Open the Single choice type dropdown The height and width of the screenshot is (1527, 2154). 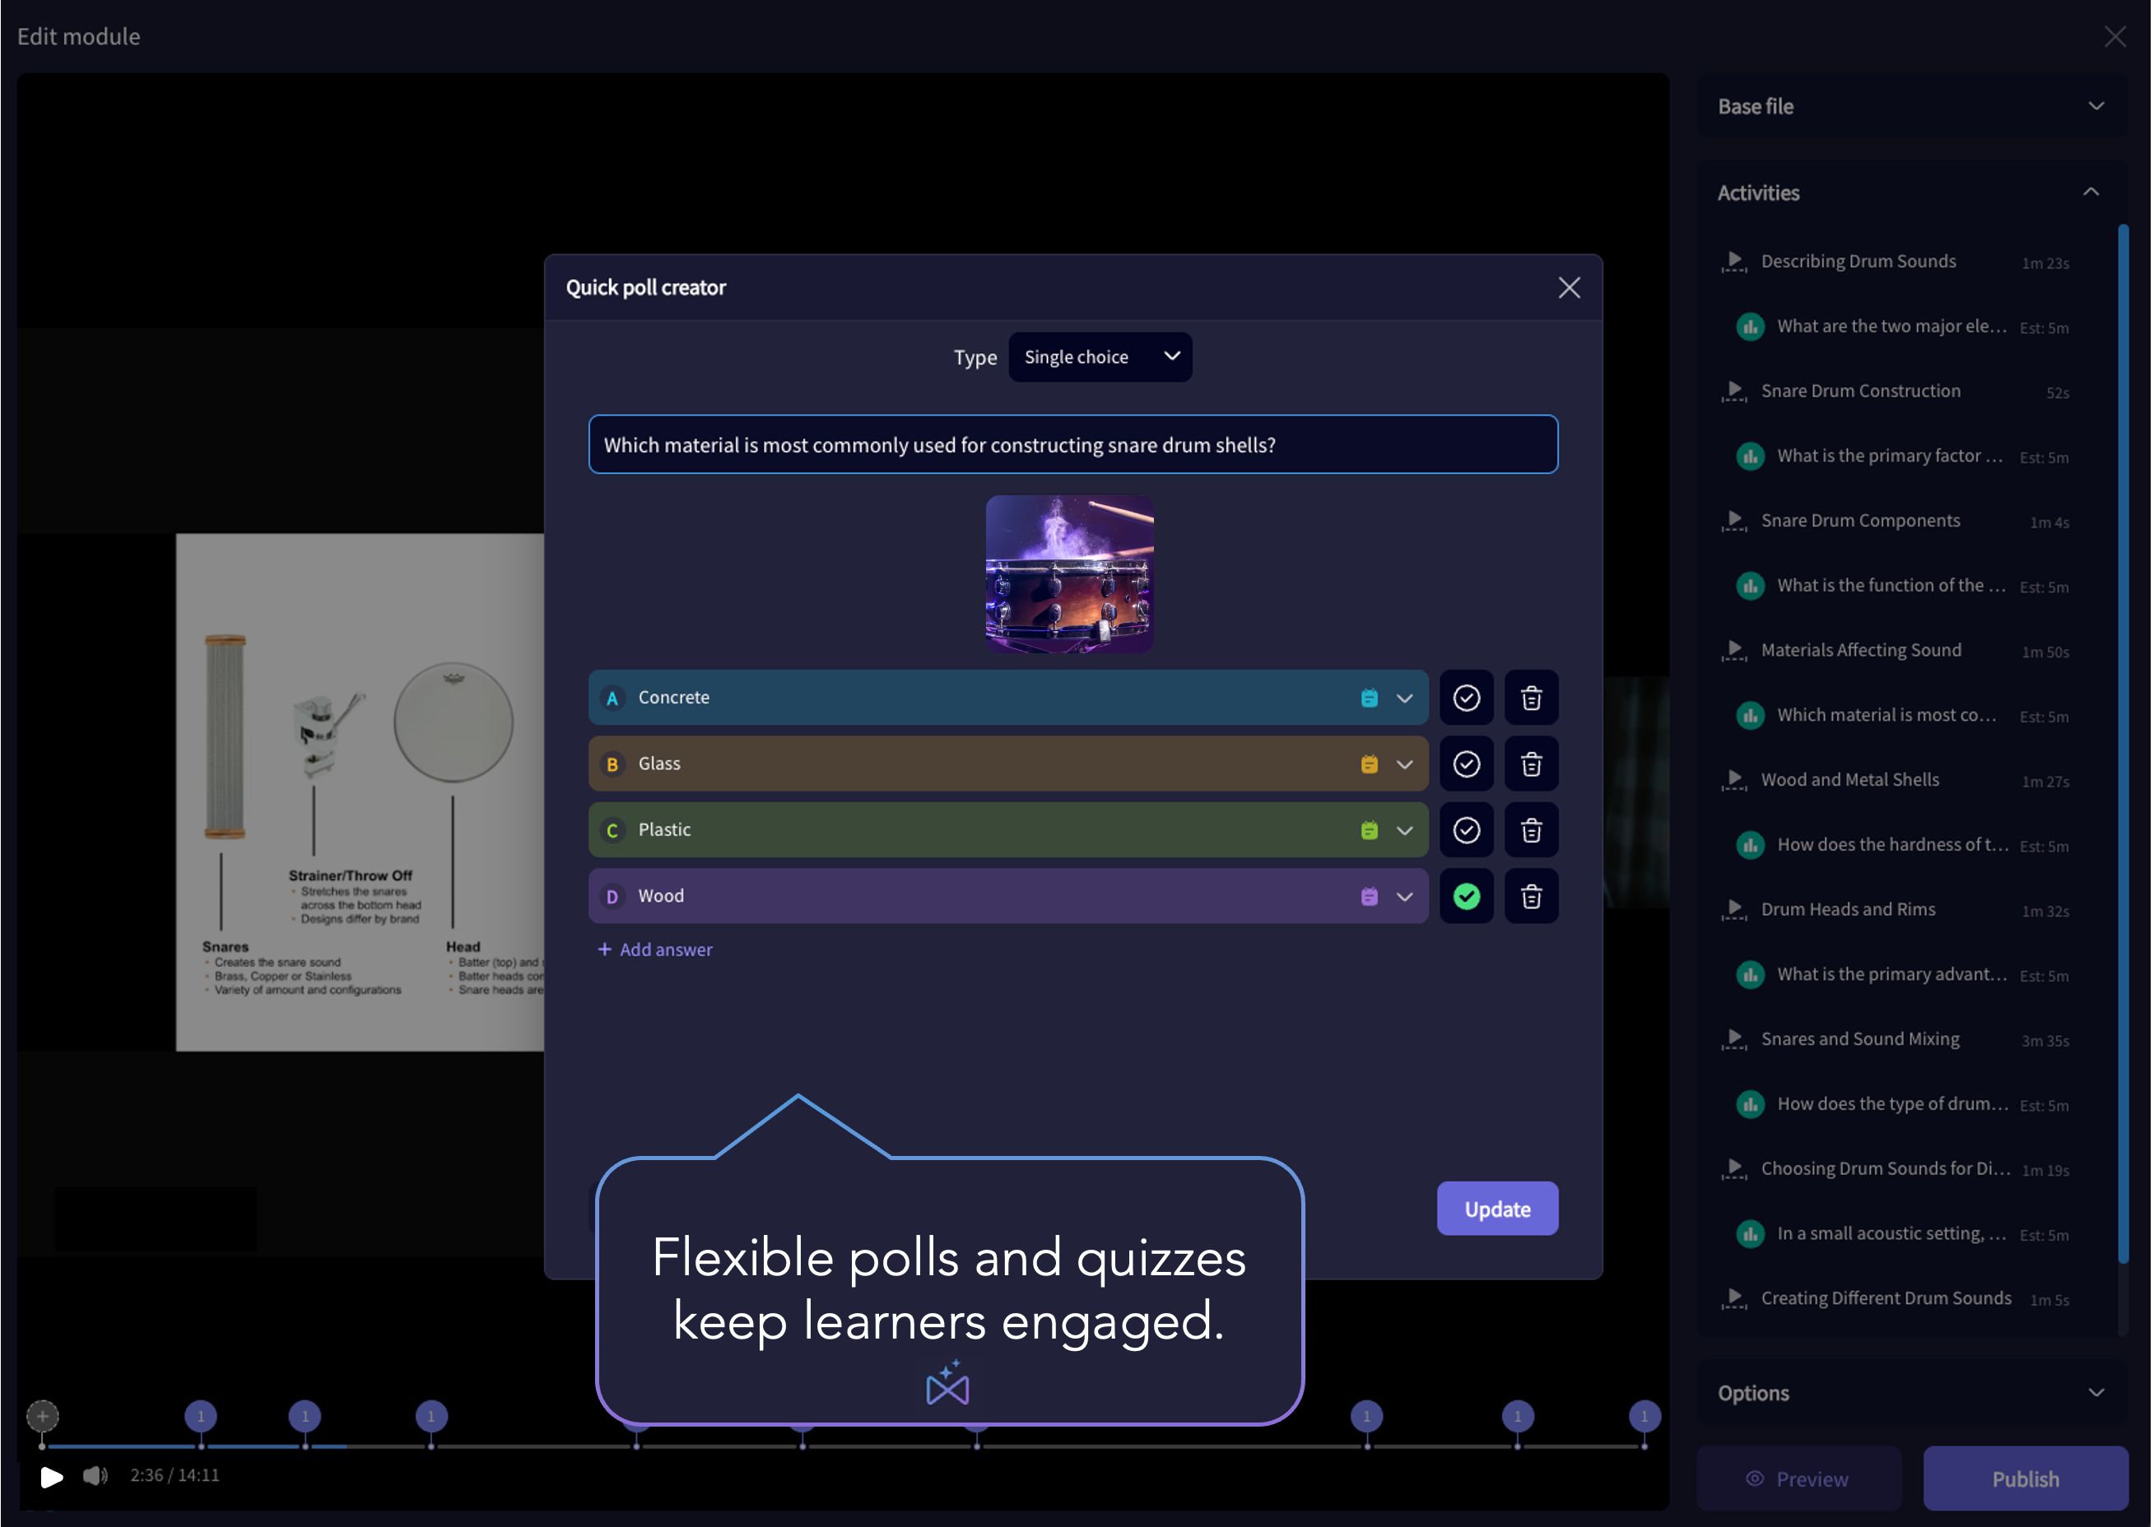click(1098, 355)
